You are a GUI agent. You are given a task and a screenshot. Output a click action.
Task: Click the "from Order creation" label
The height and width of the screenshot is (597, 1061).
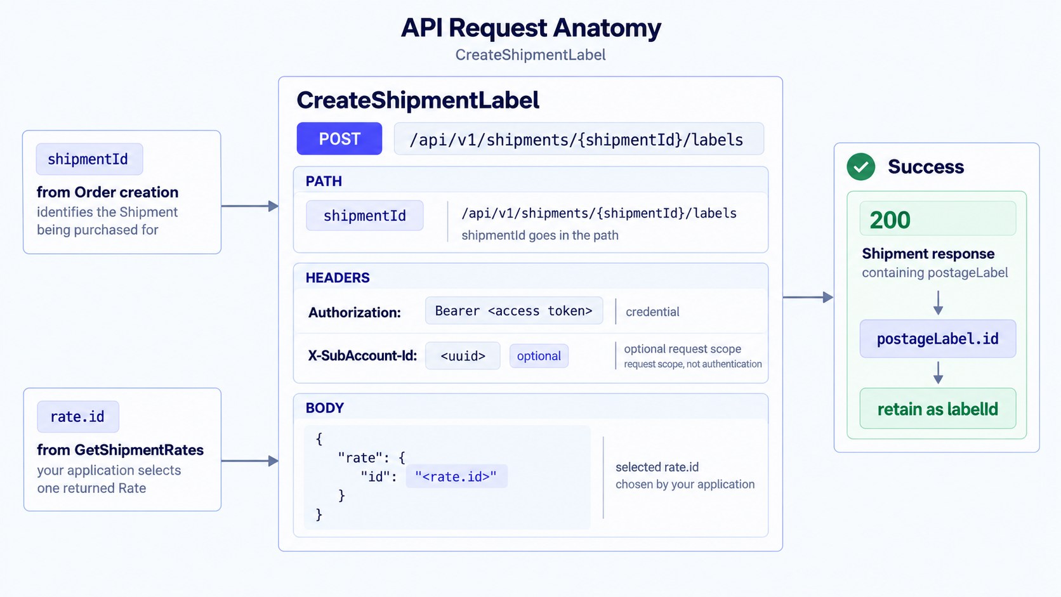(x=108, y=192)
